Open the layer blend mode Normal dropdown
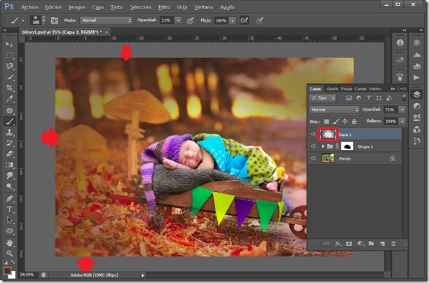429x283 pixels. 334,110
